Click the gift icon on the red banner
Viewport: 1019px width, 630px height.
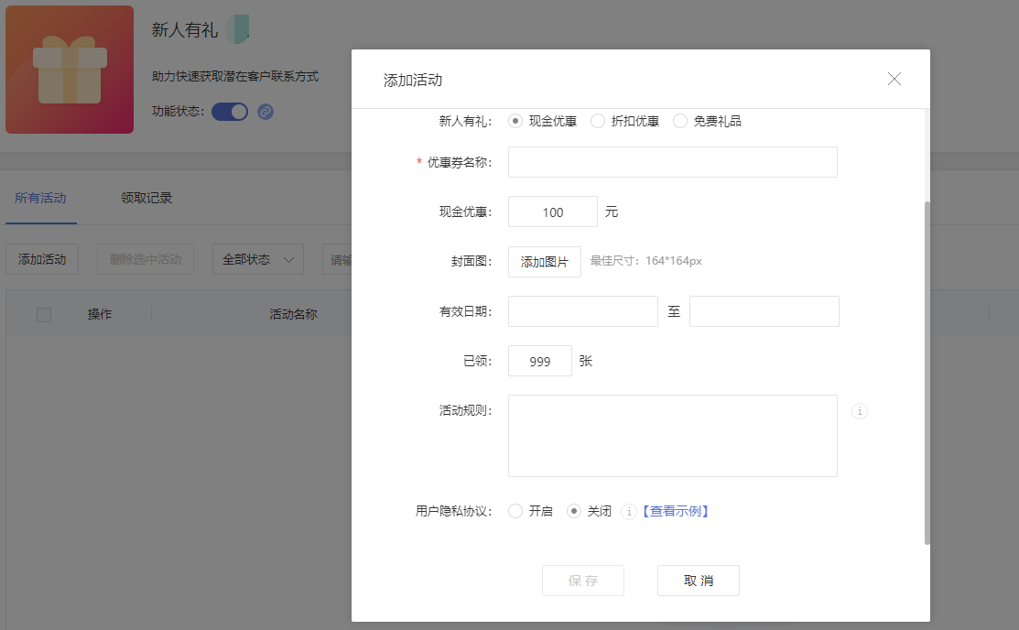[x=70, y=69]
